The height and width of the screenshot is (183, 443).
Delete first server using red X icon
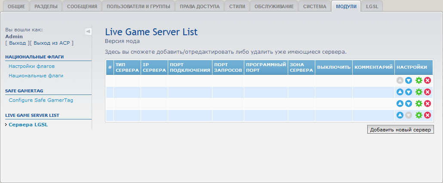pyautogui.click(x=428, y=80)
